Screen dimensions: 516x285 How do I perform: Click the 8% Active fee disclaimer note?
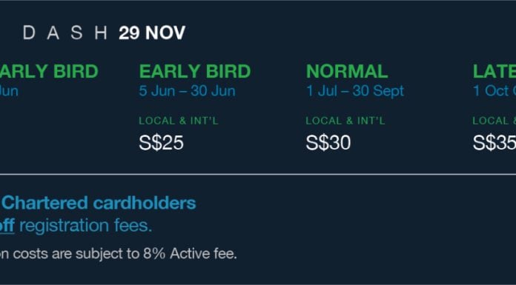[x=119, y=254]
